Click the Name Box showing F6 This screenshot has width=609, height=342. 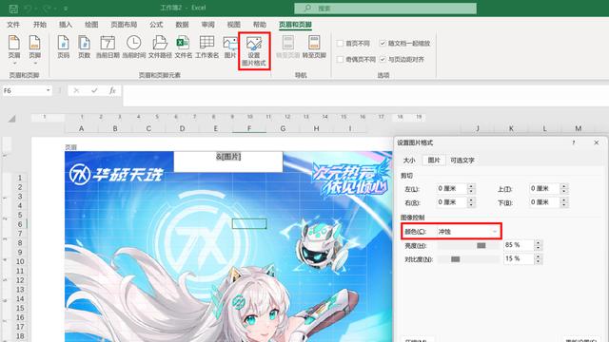click(x=23, y=91)
